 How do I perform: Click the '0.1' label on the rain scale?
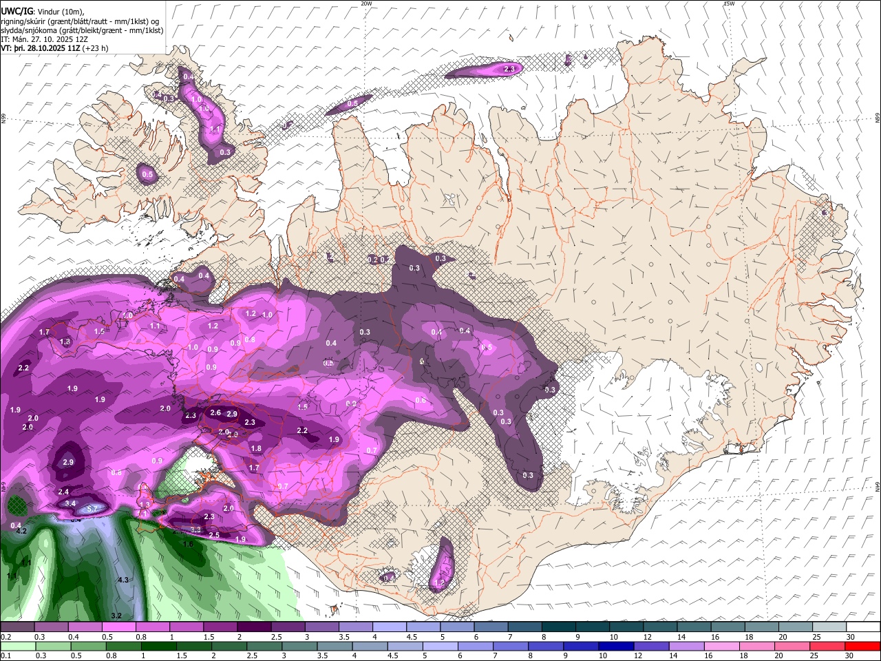[x=6, y=655]
